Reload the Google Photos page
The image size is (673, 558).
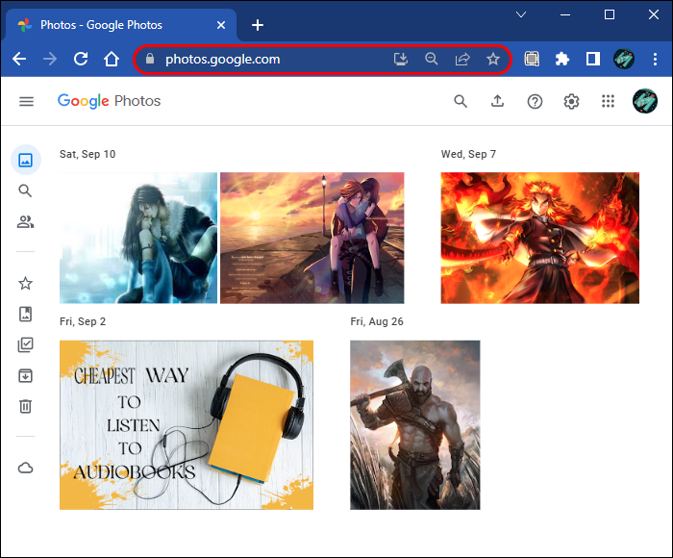tap(81, 59)
